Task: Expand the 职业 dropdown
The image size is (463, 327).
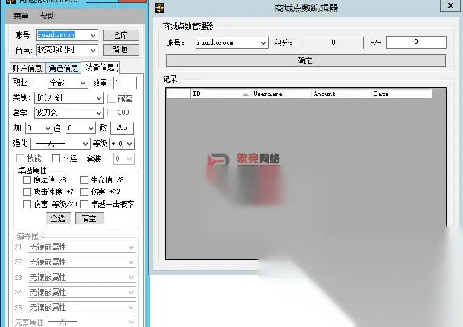Action: click(x=83, y=83)
